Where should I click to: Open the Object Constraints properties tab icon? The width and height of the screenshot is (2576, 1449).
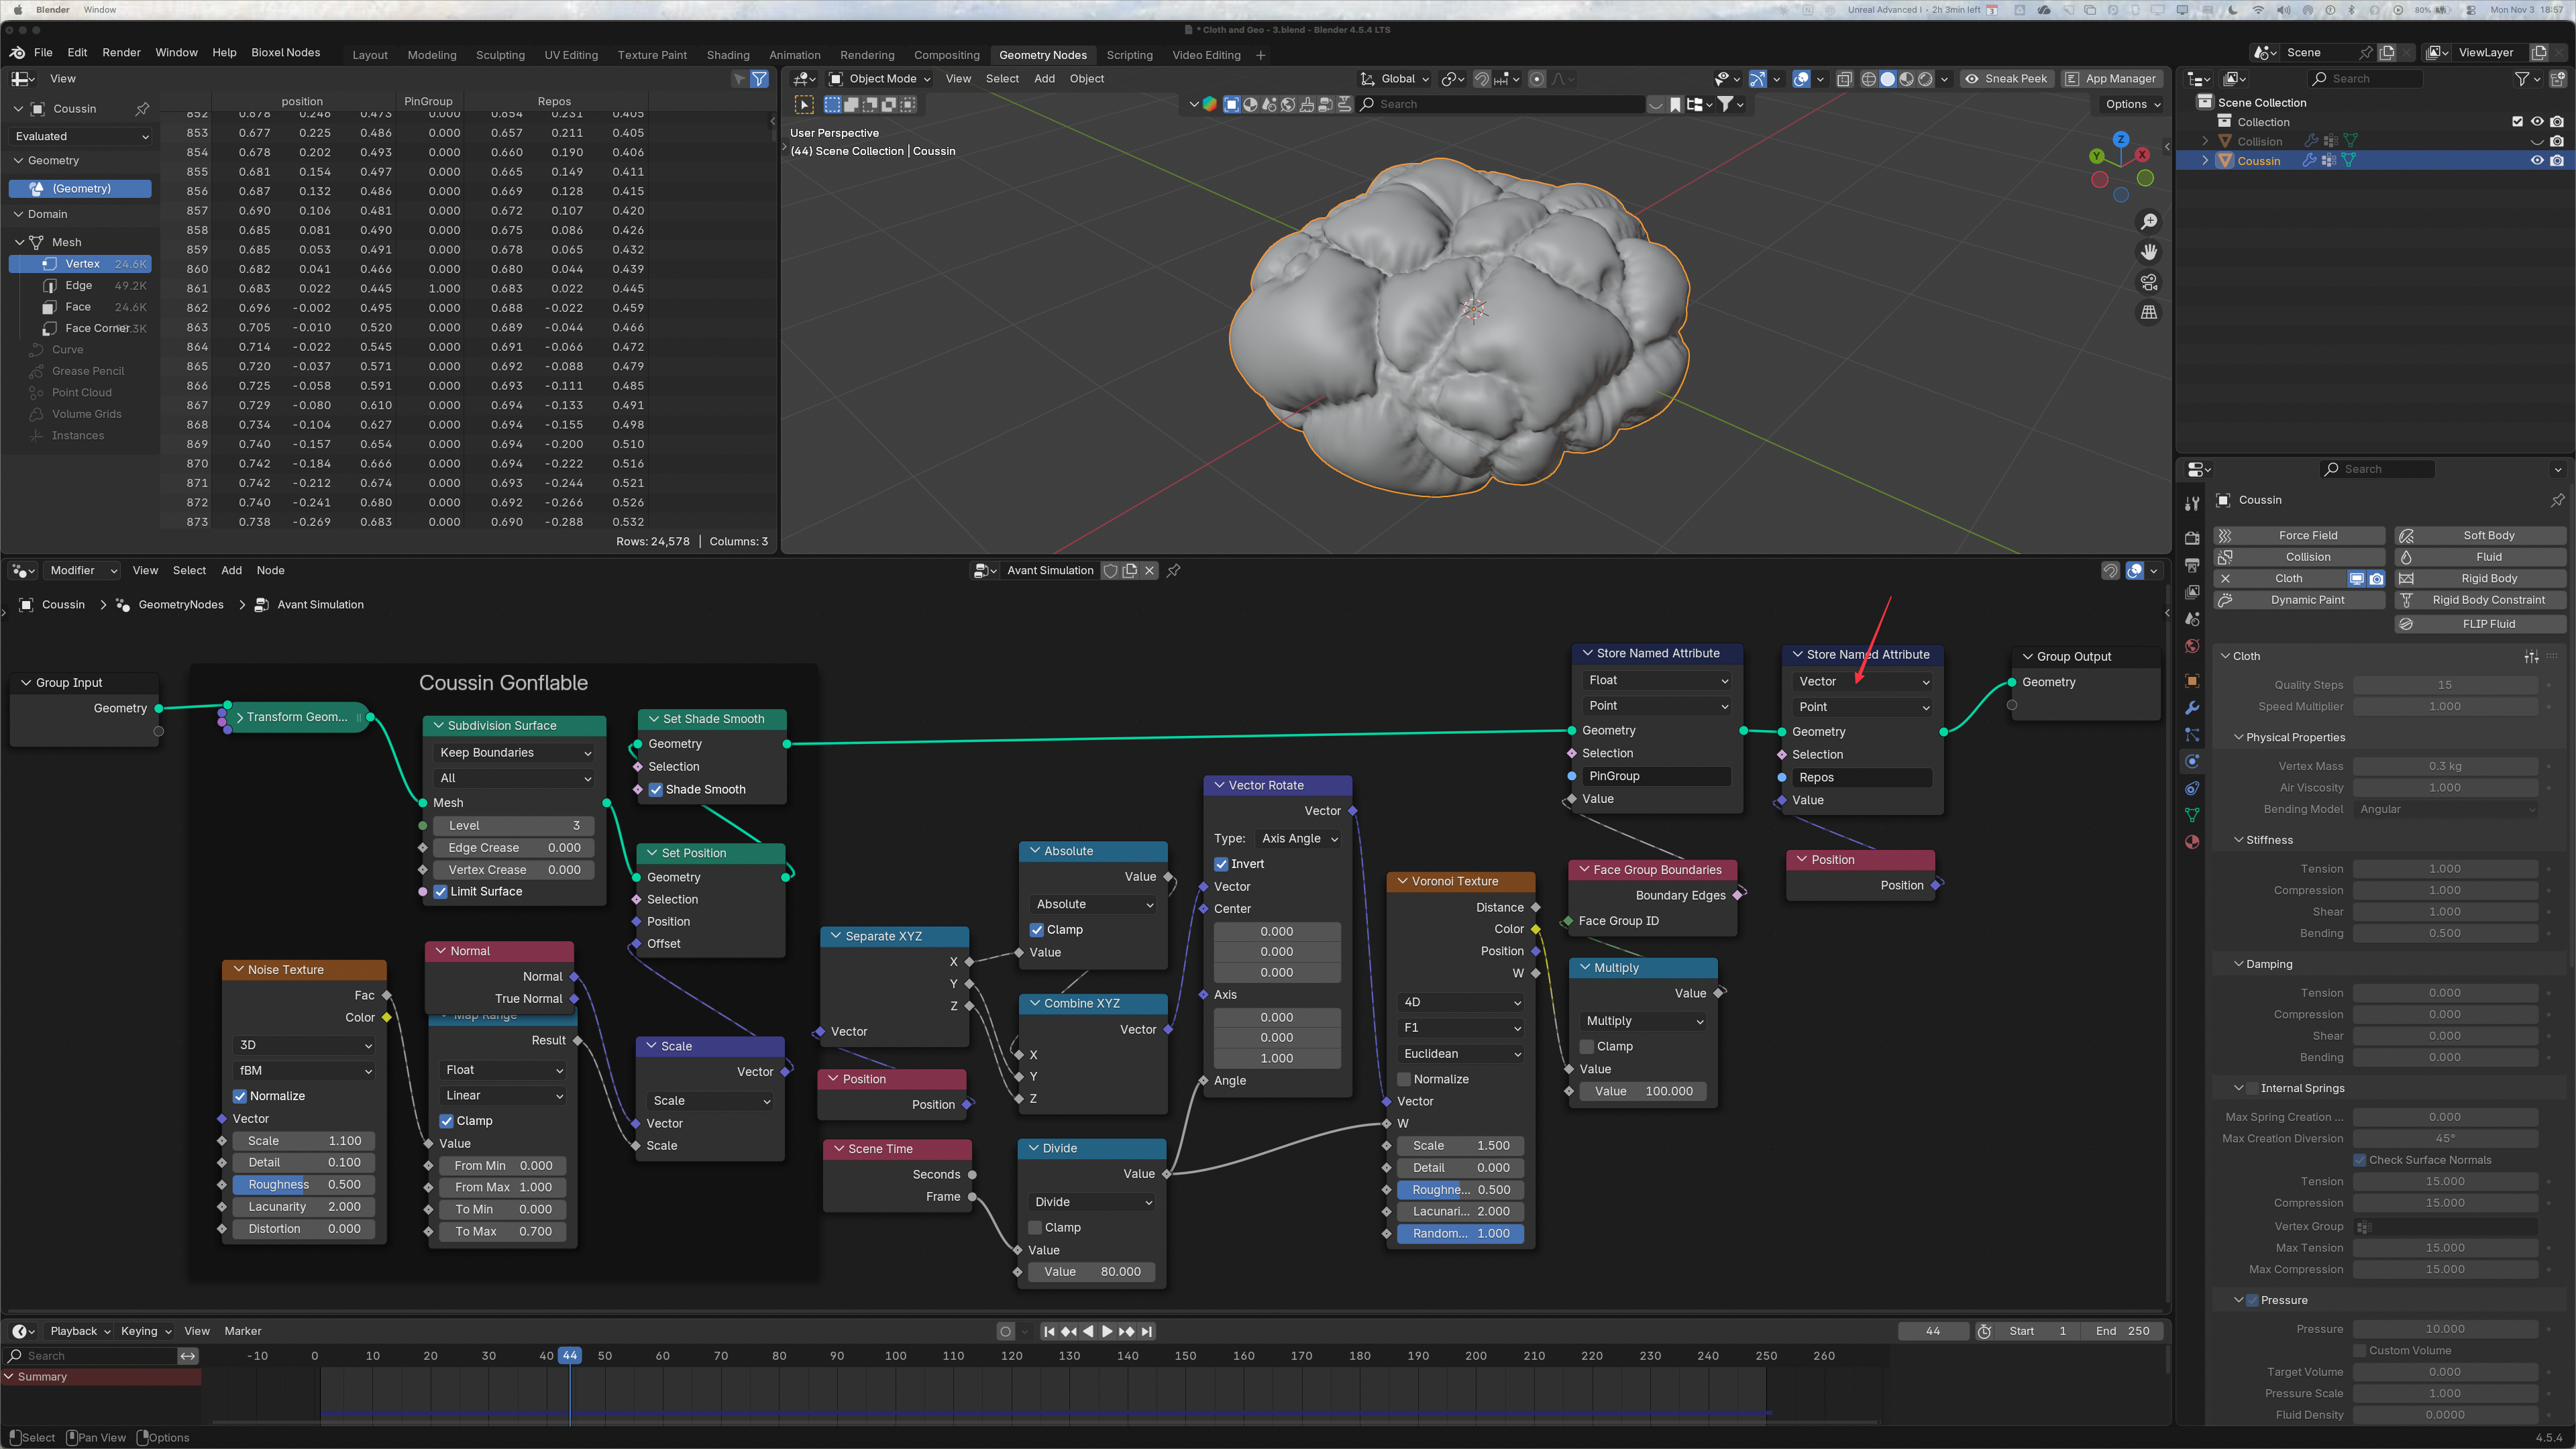(x=2192, y=788)
